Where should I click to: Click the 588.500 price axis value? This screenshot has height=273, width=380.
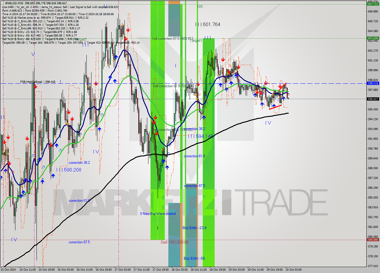[x=373, y=168]
